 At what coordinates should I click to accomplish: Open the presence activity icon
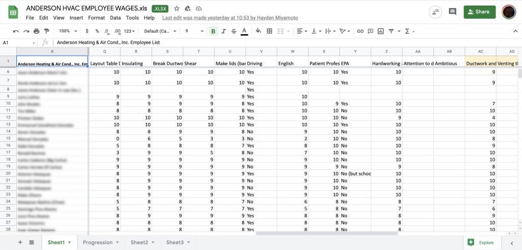coord(435,12)
